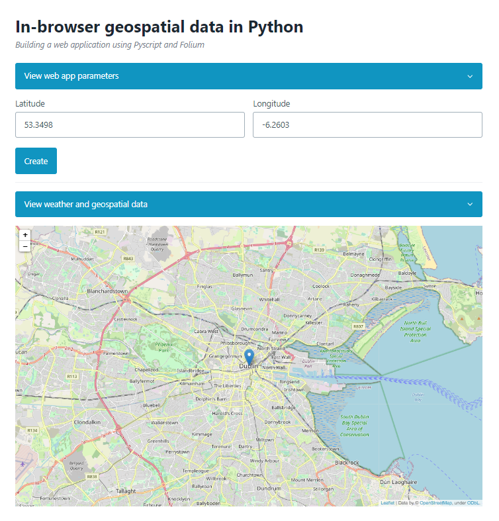Click the Ballymun label on the map
The image size is (499, 521).
(x=242, y=275)
